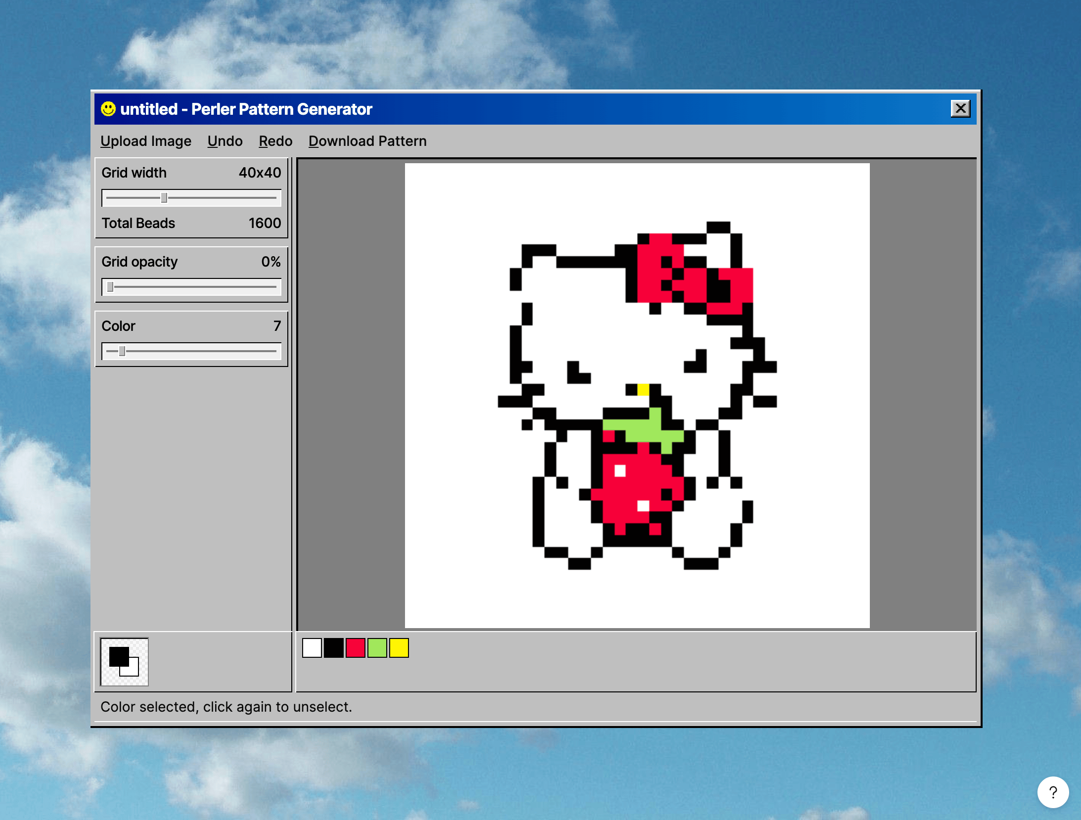The width and height of the screenshot is (1081, 820).
Task: Open the Upload Image menu item
Action: (146, 141)
